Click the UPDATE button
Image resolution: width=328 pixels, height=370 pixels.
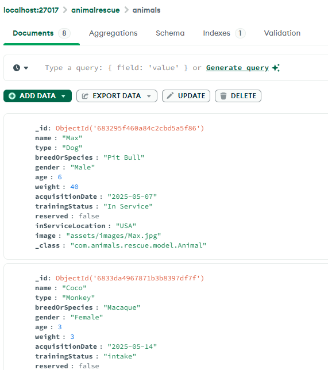[x=186, y=96]
